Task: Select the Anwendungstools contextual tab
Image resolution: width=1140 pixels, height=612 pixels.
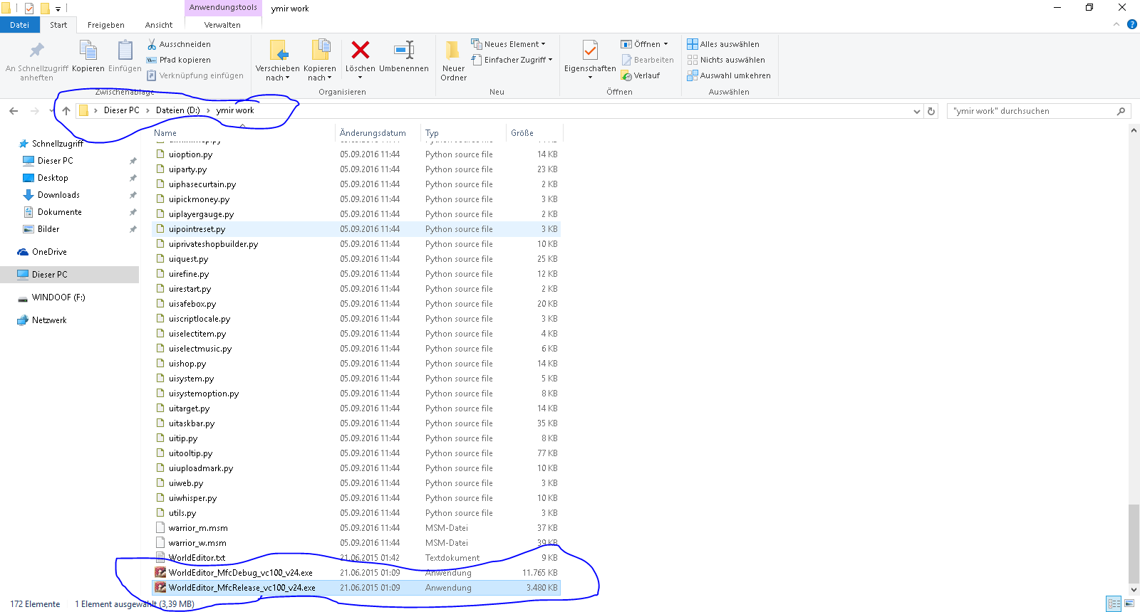Action: point(223,8)
